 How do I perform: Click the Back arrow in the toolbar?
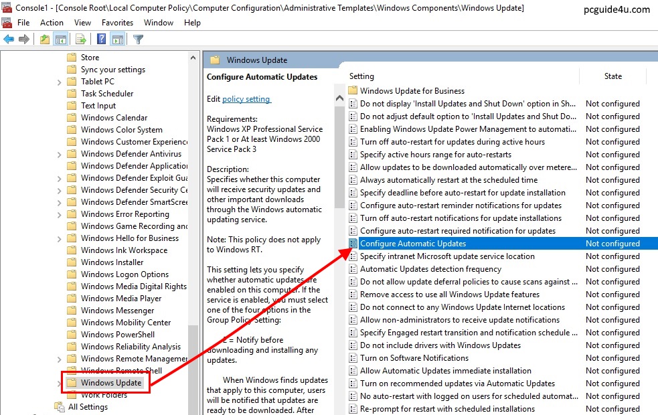tap(9, 39)
